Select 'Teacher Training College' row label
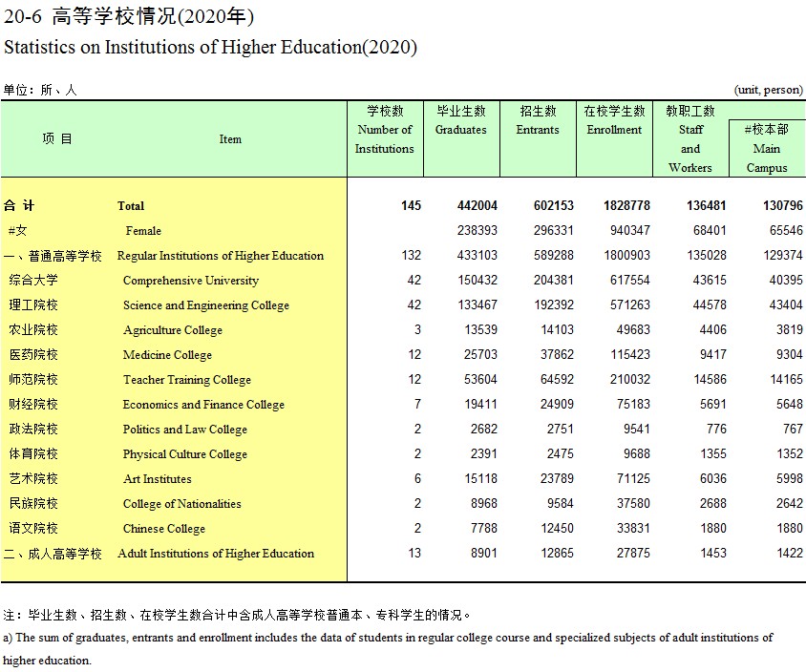The image size is (806, 672). [187, 380]
